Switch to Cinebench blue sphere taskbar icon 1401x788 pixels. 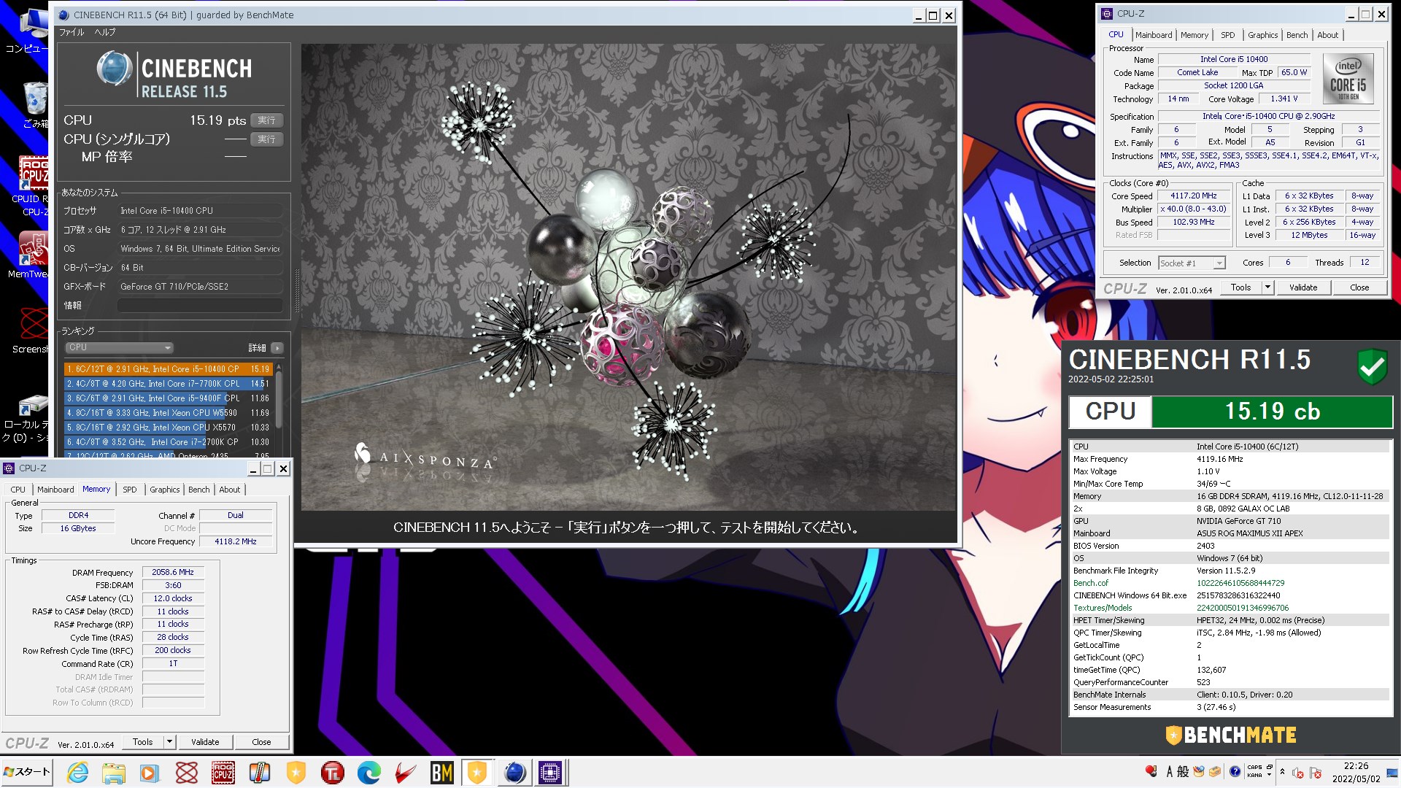click(x=514, y=773)
